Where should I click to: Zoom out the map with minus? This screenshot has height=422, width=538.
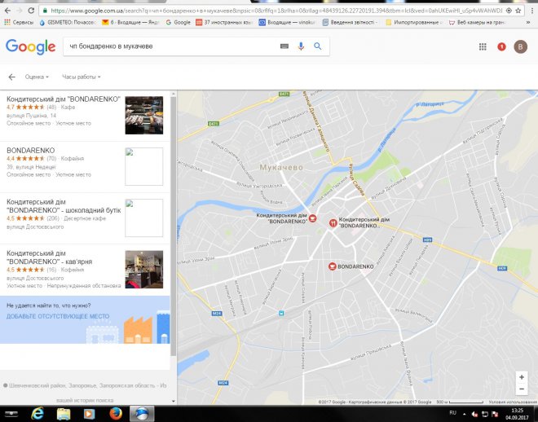click(x=522, y=389)
